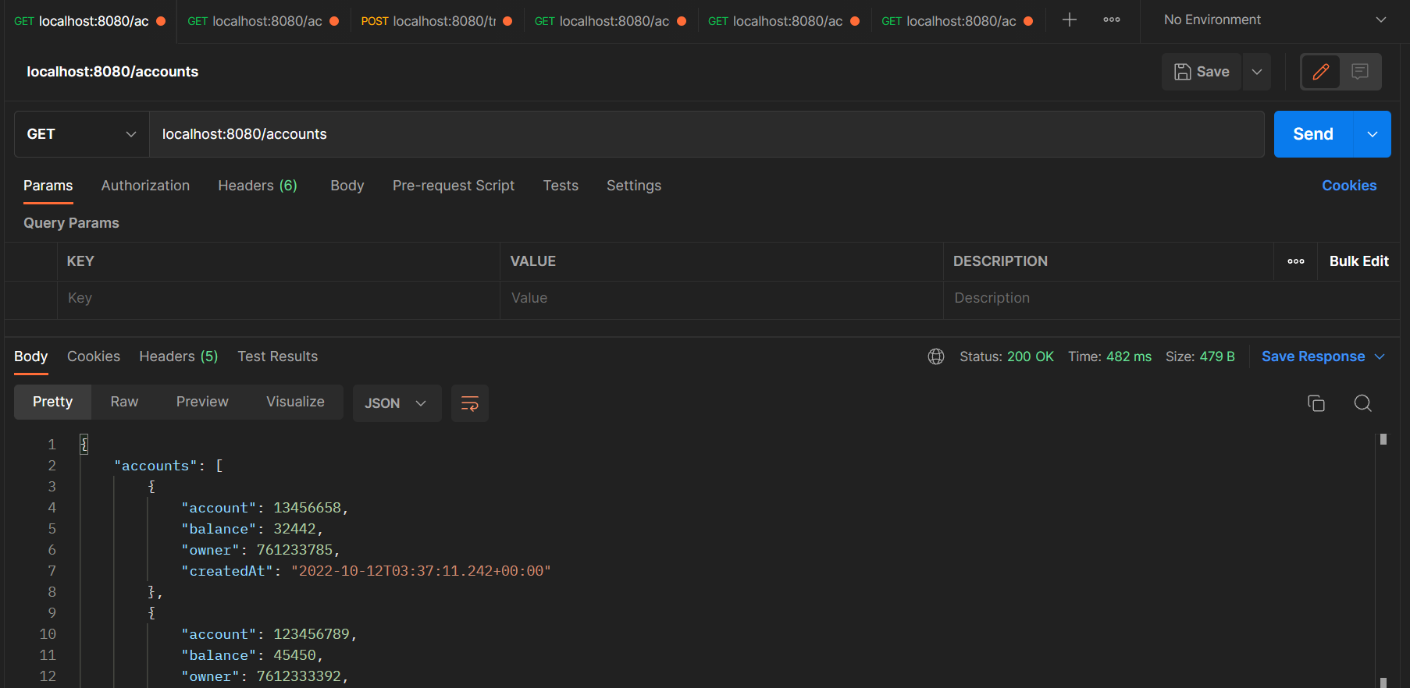The width and height of the screenshot is (1410, 688).
Task: Select the Raw view
Action: point(124,402)
